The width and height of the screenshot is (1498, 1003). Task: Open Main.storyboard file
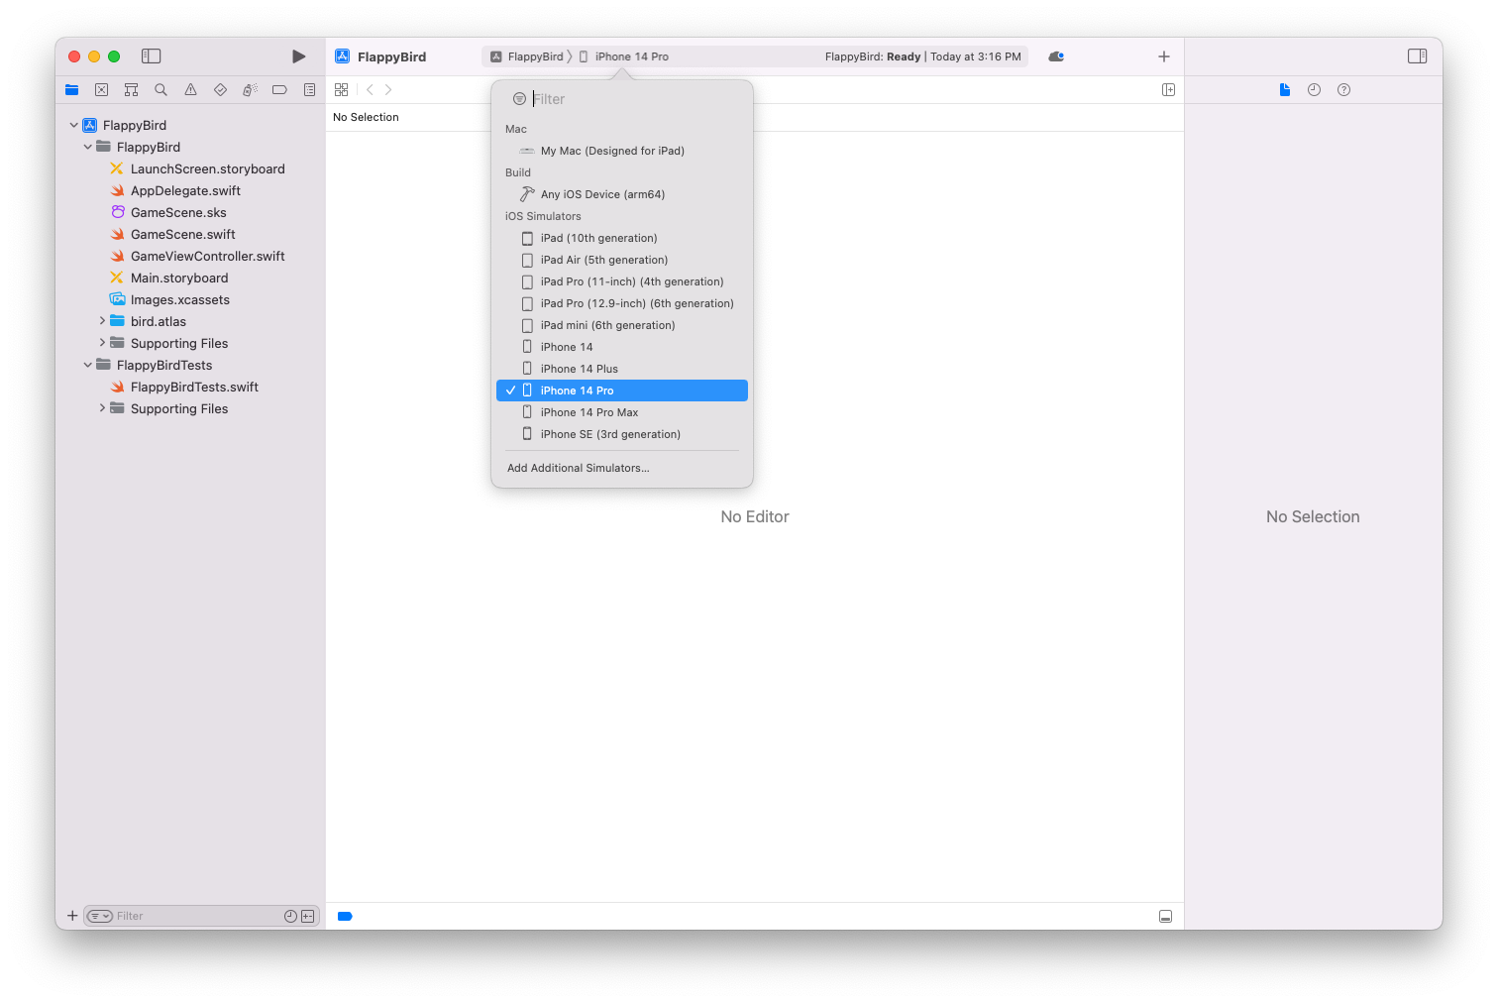169,278
